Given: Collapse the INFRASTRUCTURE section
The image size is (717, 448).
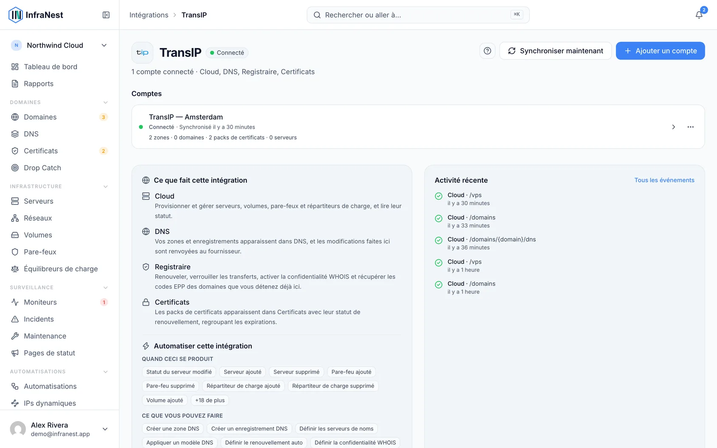Looking at the screenshot, I should click(105, 186).
